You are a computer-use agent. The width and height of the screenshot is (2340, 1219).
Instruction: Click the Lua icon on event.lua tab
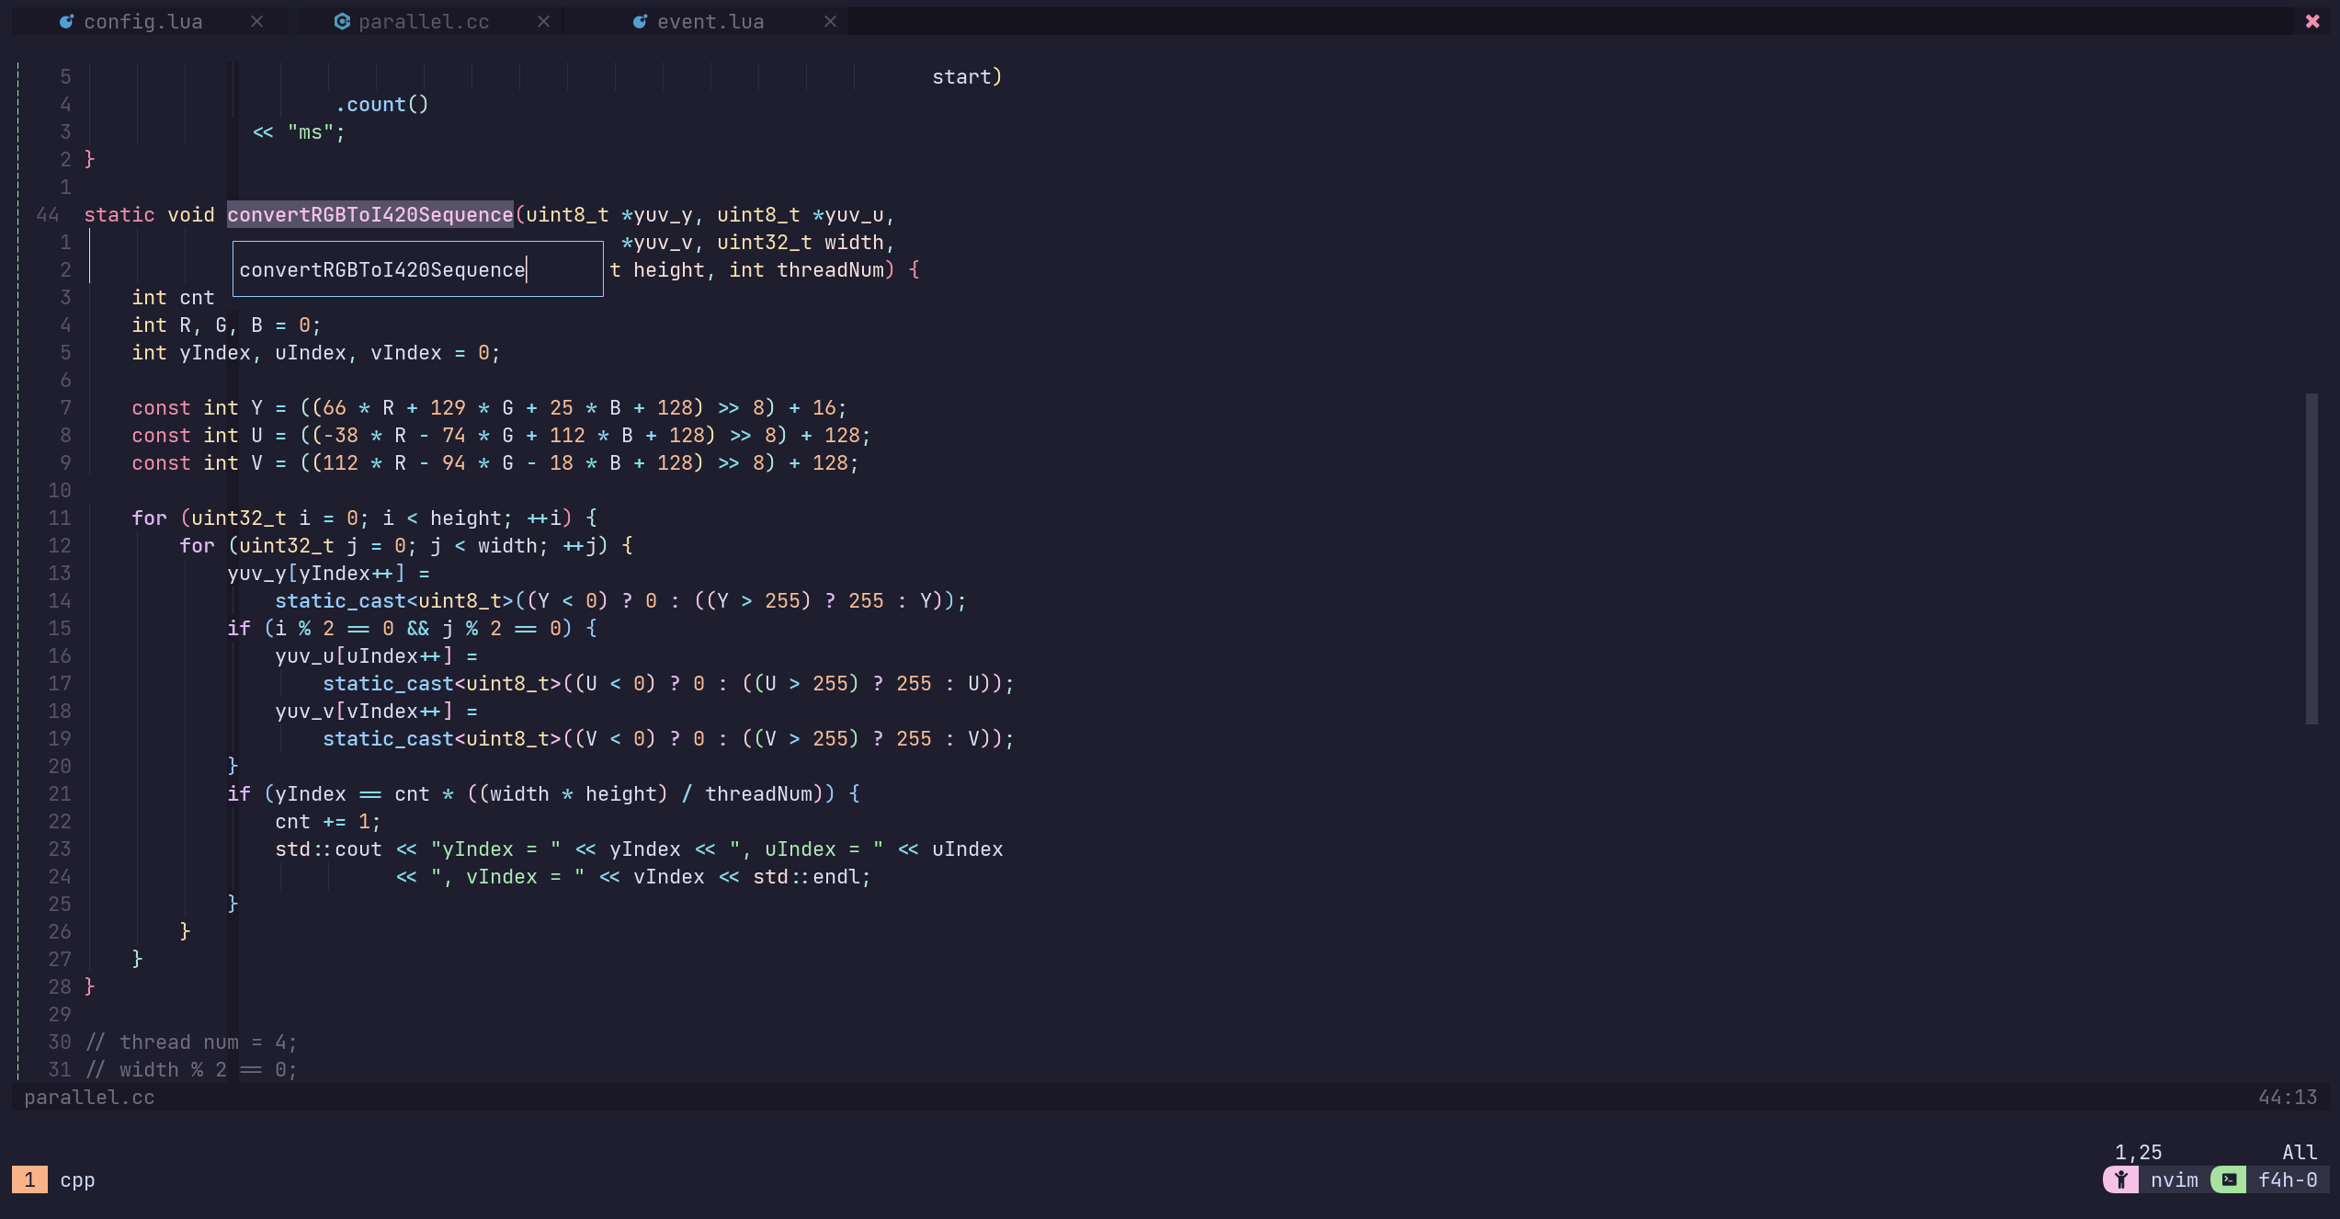[x=640, y=21]
